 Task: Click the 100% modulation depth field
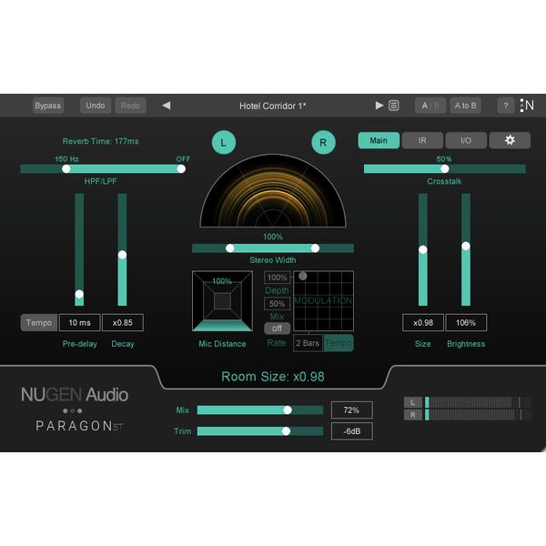tap(278, 278)
